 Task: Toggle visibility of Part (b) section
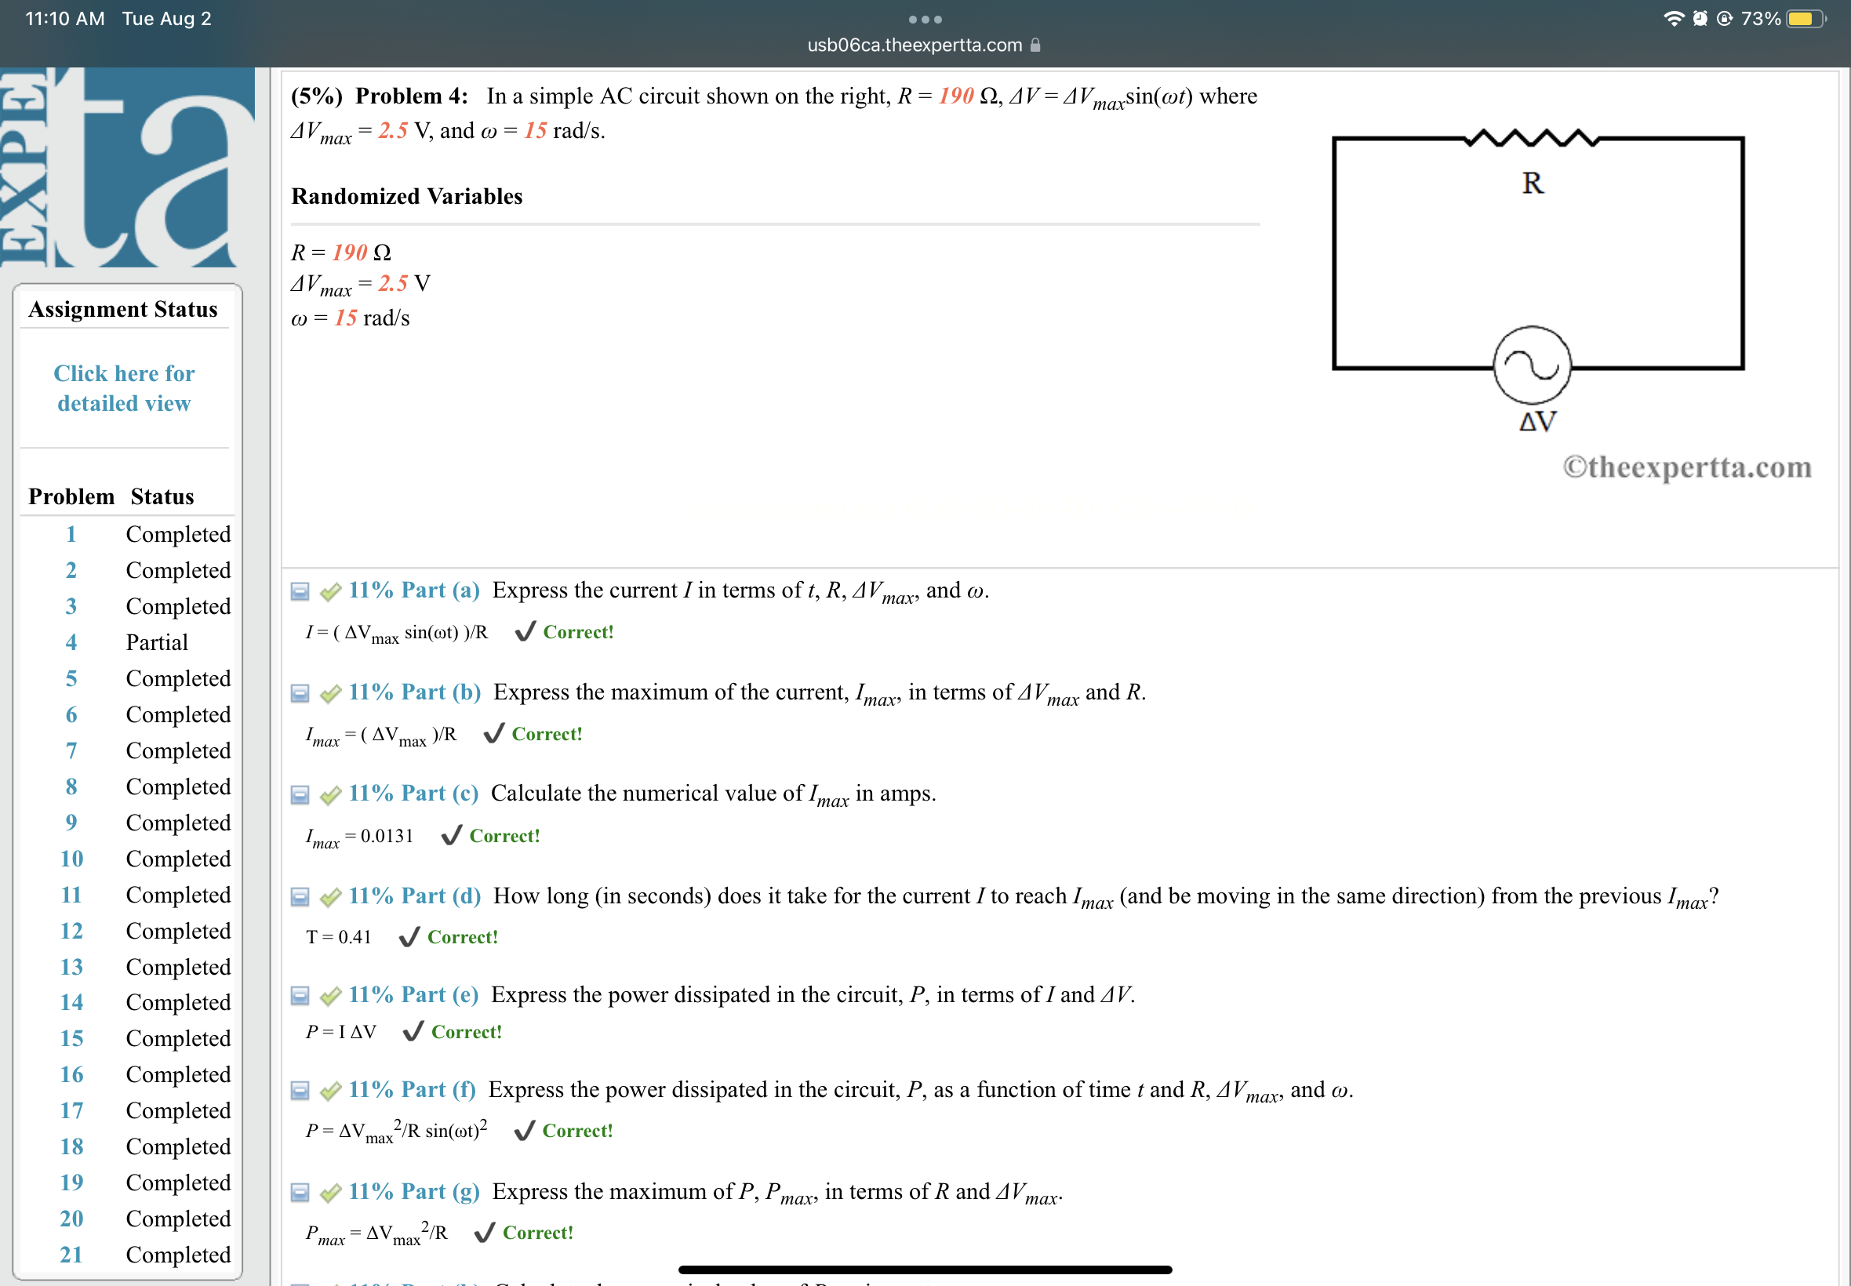pos(299,692)
